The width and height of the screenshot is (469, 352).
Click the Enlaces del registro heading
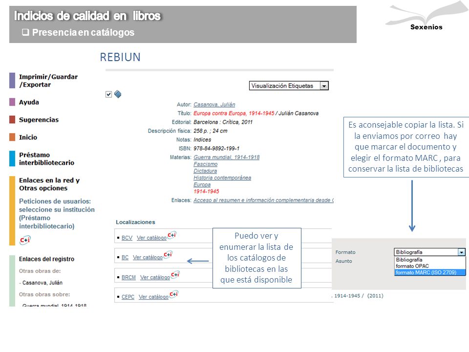47,259
